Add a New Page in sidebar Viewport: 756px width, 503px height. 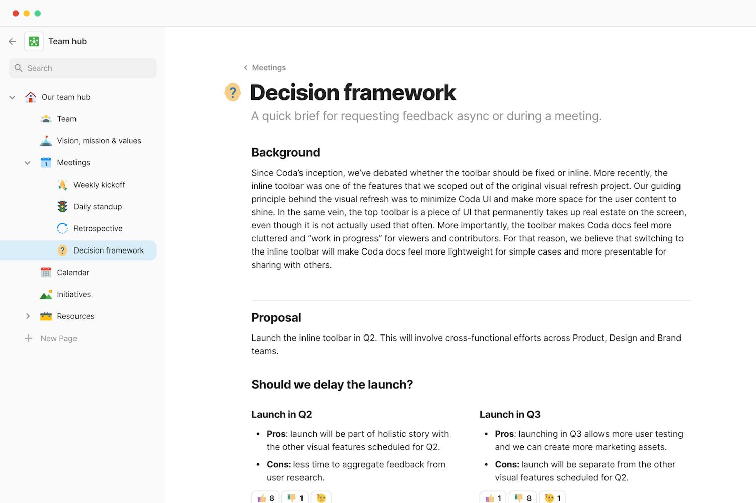coord(58,338)
